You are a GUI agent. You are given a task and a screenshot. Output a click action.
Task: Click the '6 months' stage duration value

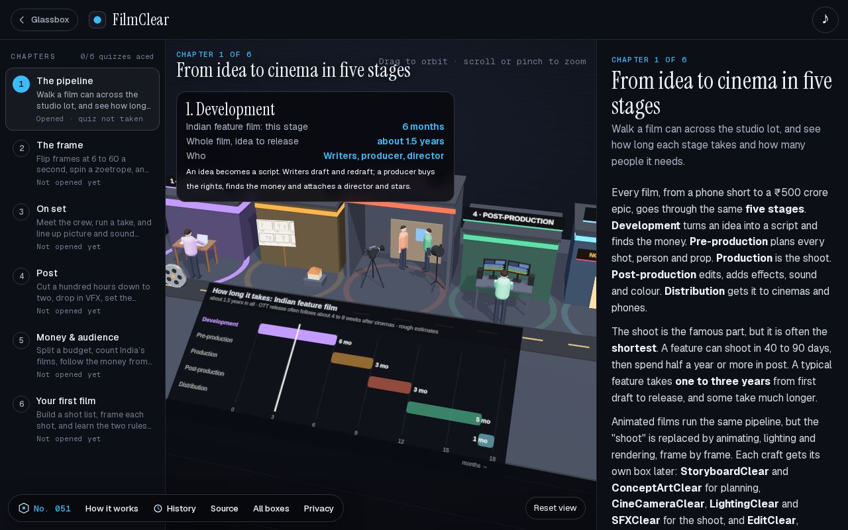(423, 127)
